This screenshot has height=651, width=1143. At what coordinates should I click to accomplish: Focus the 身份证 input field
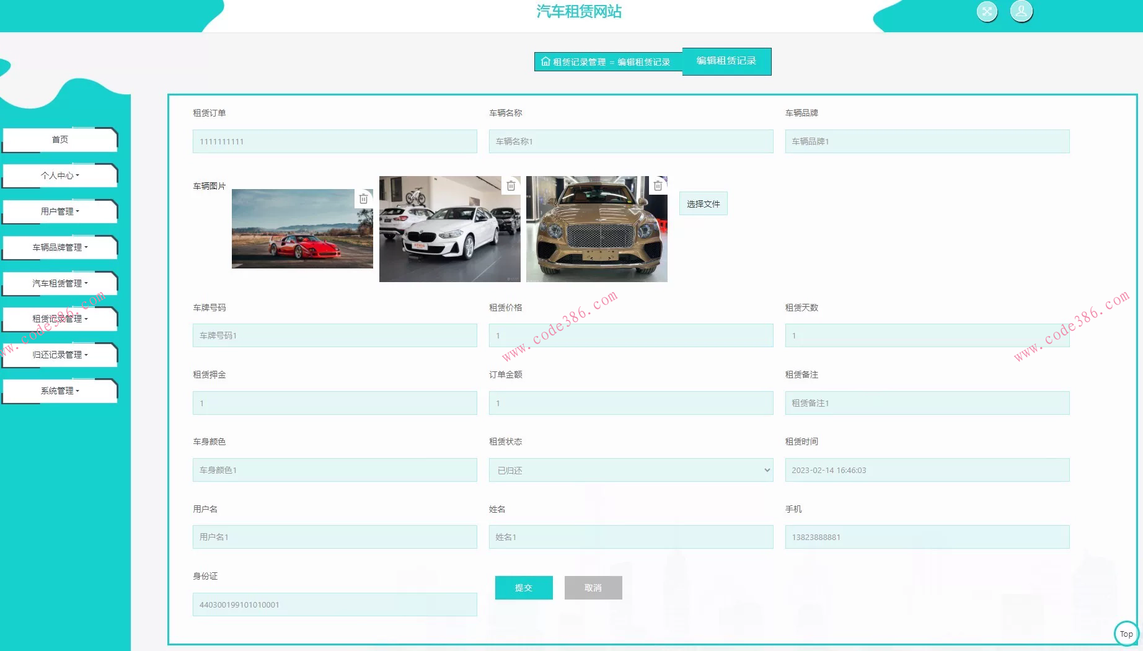pos(335,604)
